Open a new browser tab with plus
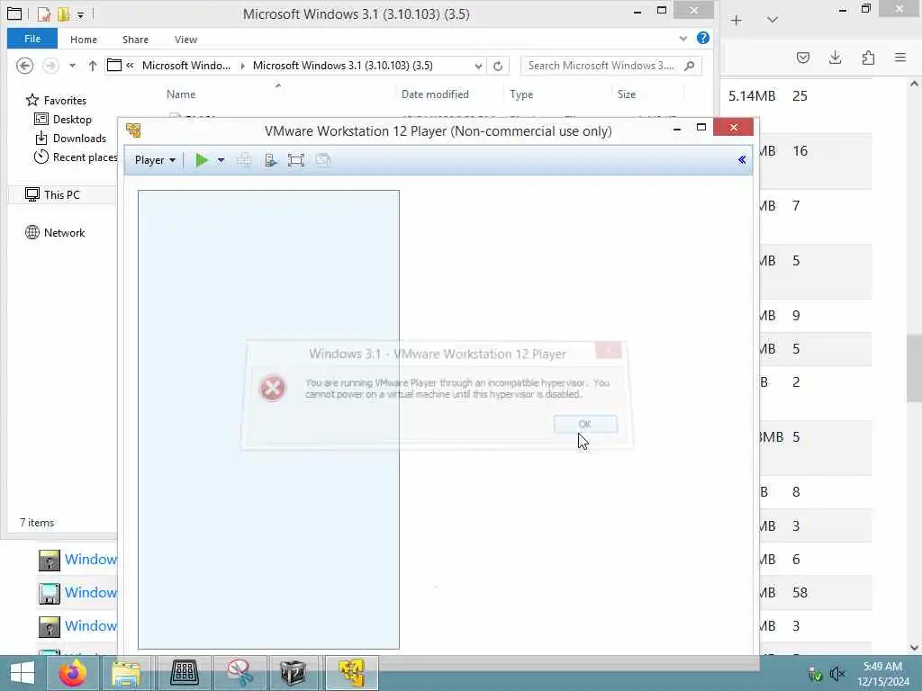 pyautogui.click(x=737, y=21)
